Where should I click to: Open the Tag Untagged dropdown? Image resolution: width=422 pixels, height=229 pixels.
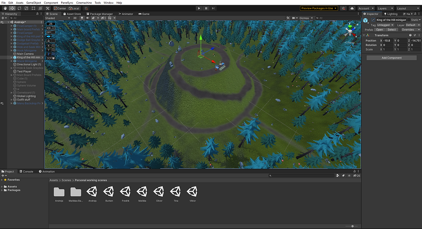pyautogui.click(x=385, y=25)
